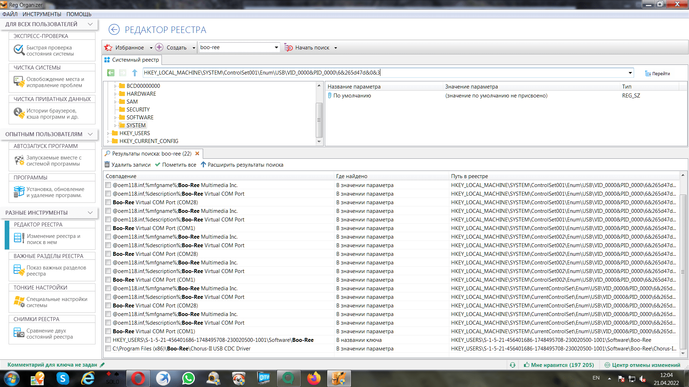Open Специальные настройки системы icon
Image resolution: width=689 pixels, height=387 pixels.
19,302
